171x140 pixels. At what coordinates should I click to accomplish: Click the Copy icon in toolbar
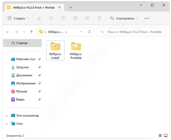(51, 18)
